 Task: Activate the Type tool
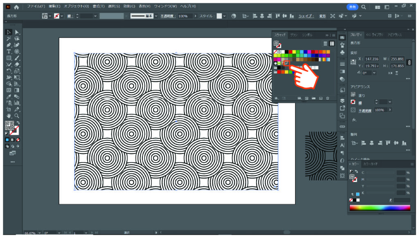coord(9,51)
